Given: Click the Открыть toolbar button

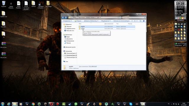Looking at the screenshot, I should tap(78, 21).
